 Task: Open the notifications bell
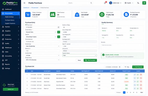tap(105, 3)
